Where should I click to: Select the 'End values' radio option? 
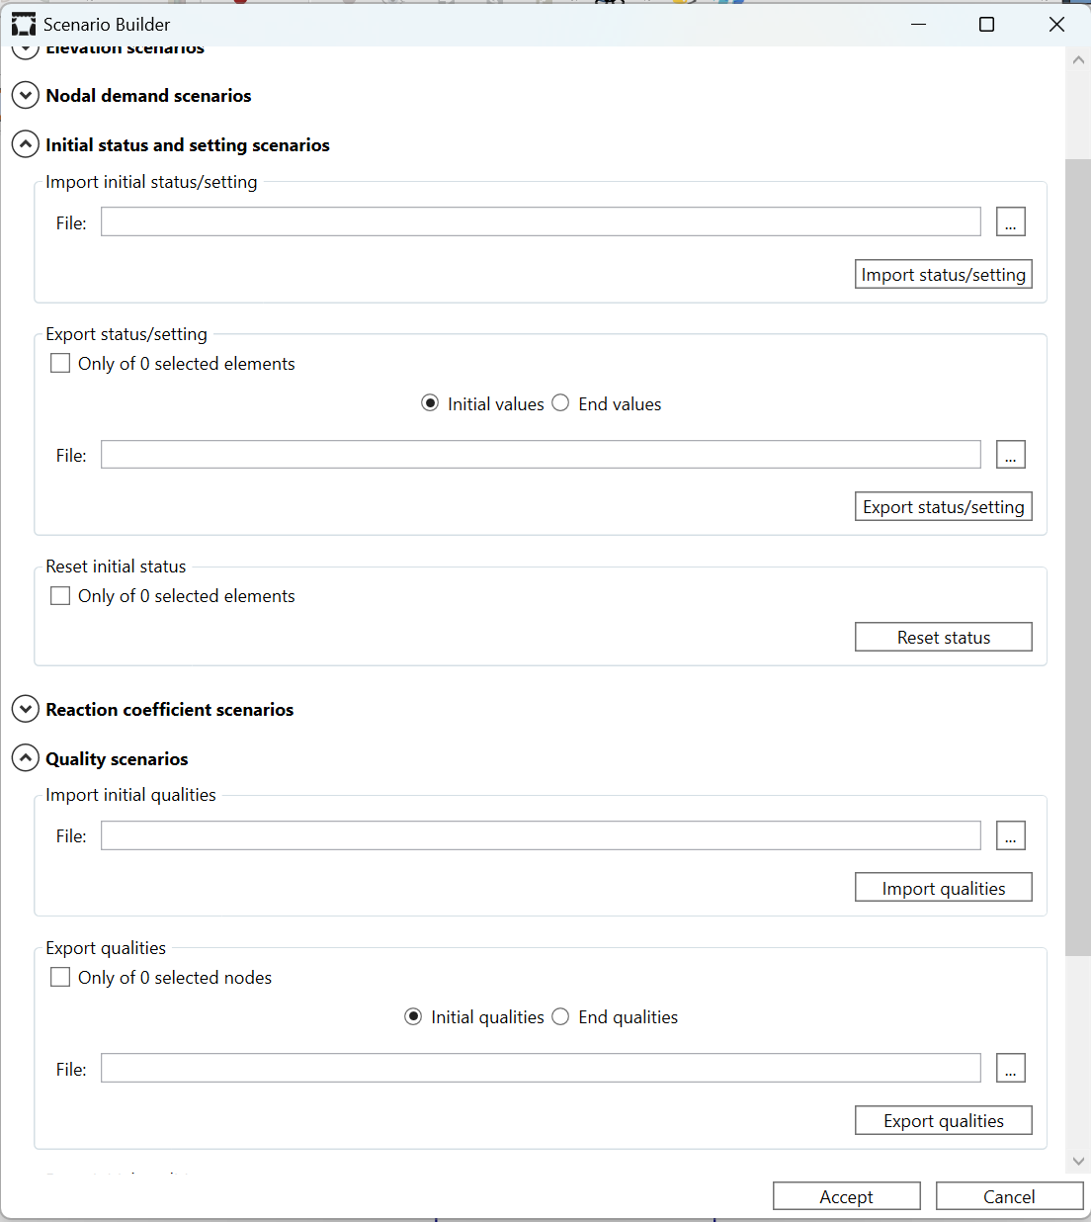[560, 403]
